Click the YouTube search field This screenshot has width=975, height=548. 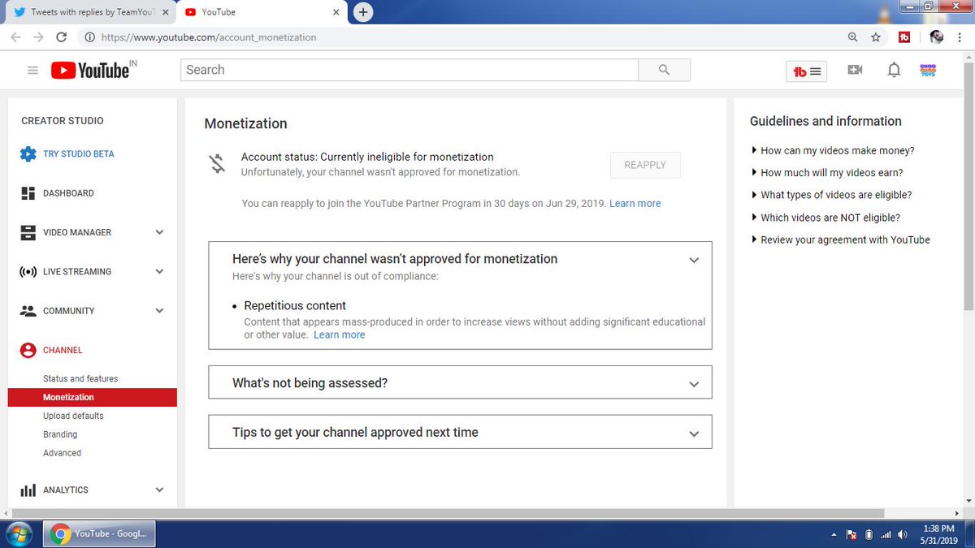point(409,70)
